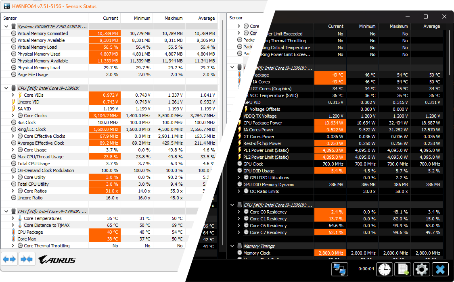Viewport: 454px width, 282px height.
Task: Reset elapsed time with the clock icon
Action: coord(384,269)
